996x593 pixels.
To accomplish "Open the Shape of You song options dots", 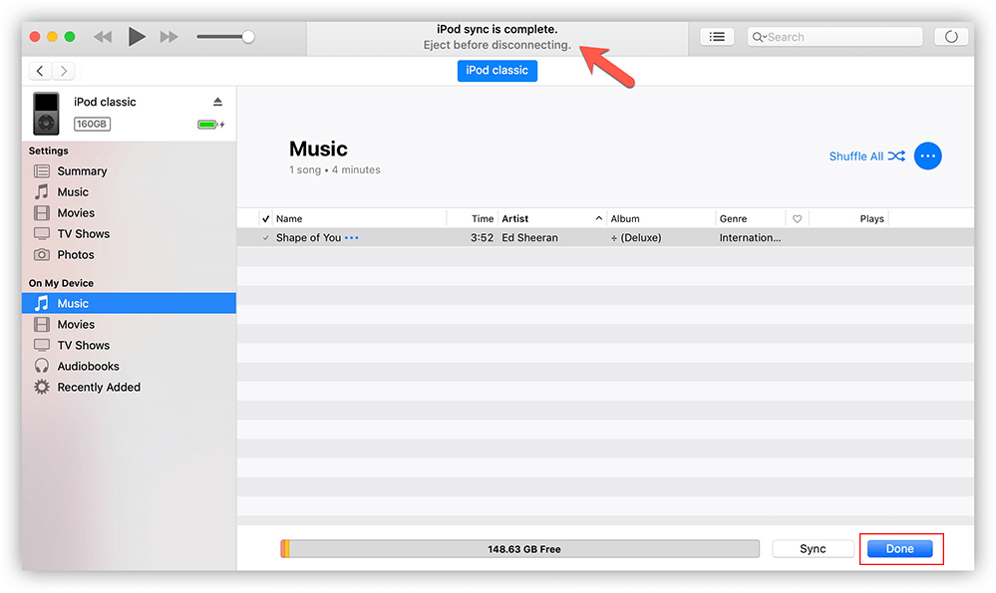I will click(x=351, y=238).
